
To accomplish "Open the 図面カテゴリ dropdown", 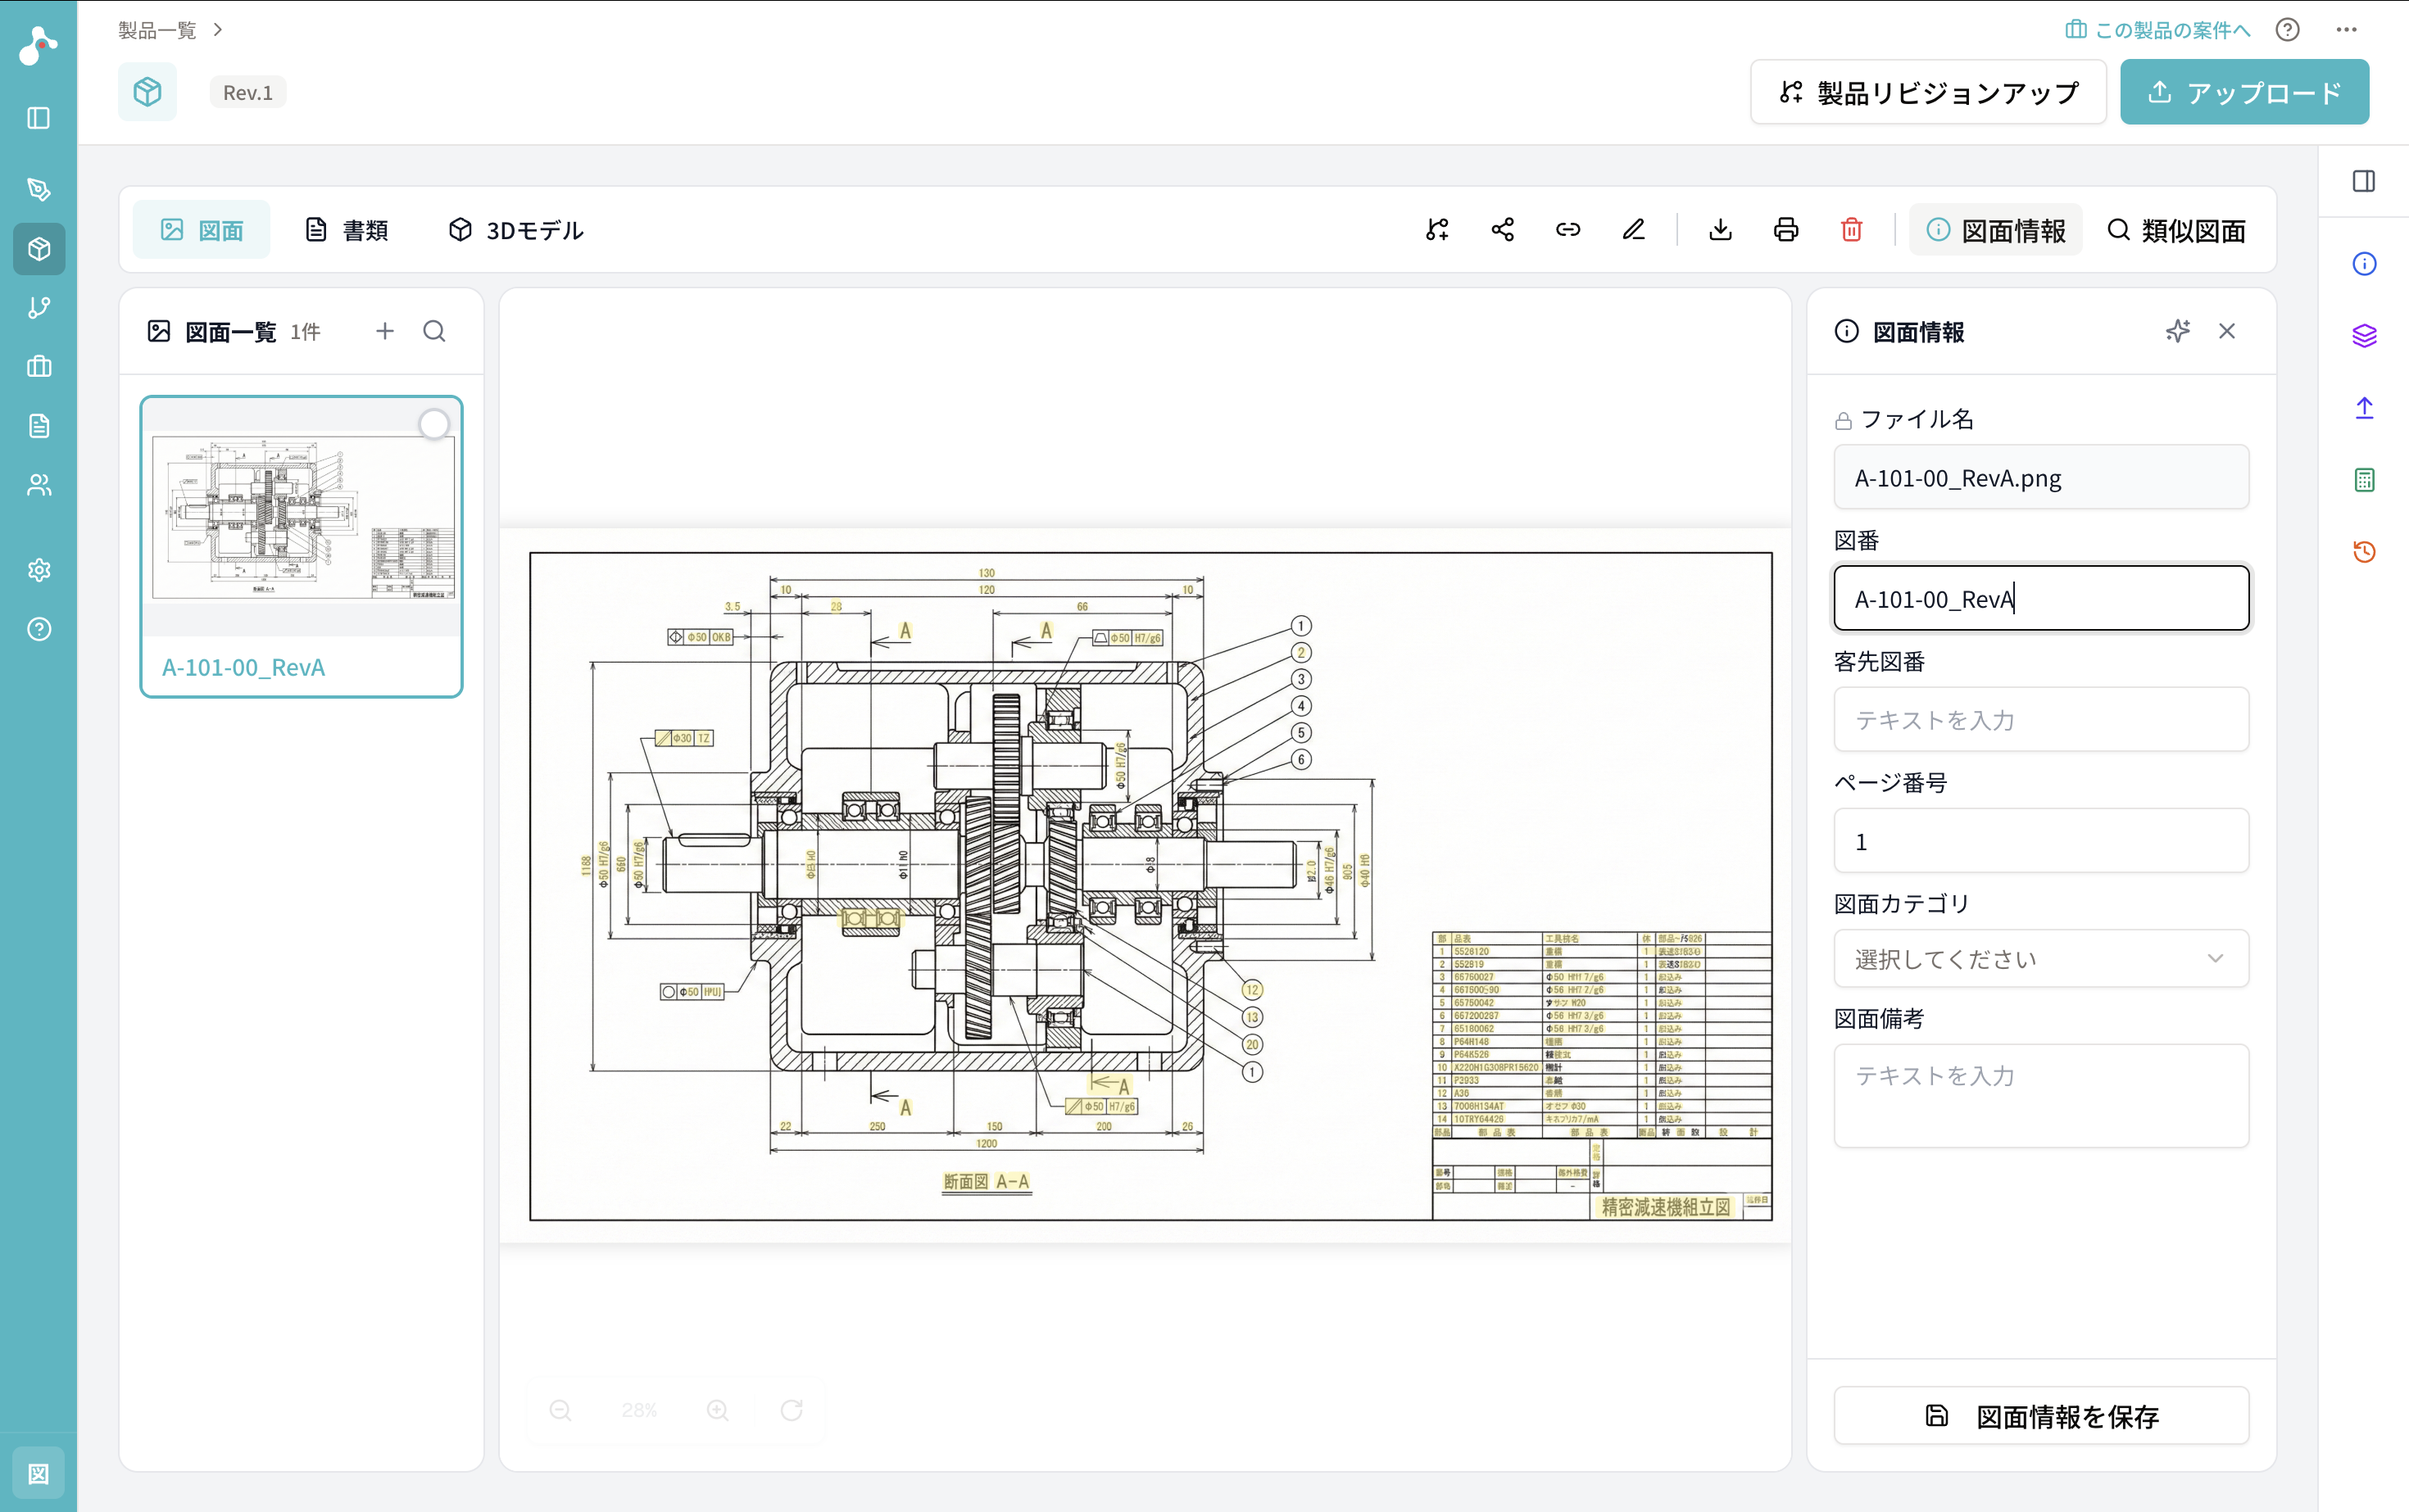I will [x=2041, y=958].
